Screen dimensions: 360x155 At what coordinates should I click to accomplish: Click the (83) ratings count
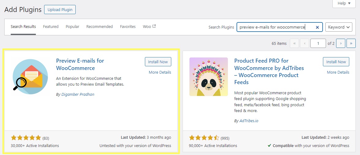tap(46, 138)
